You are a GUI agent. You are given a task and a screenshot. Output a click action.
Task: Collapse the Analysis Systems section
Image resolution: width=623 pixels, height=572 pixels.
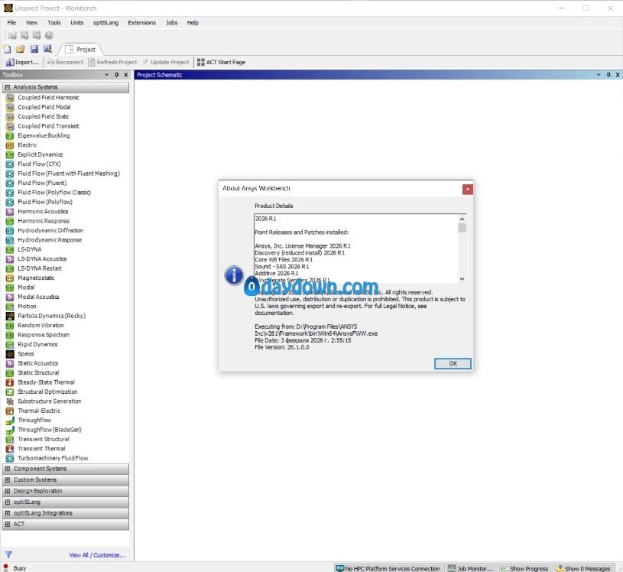pyautogui.click(x=8, y=87)
